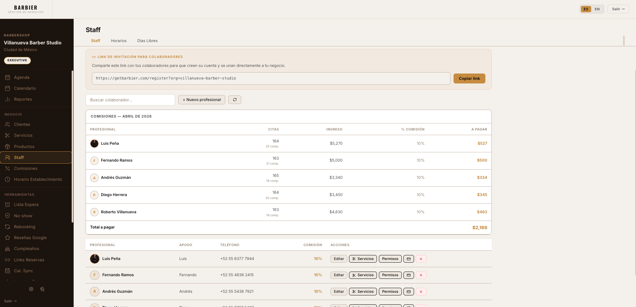Screen dimensions: 636x307
Task: Remove Luis Peña using the red X
Action: click(x=421, y=259)
